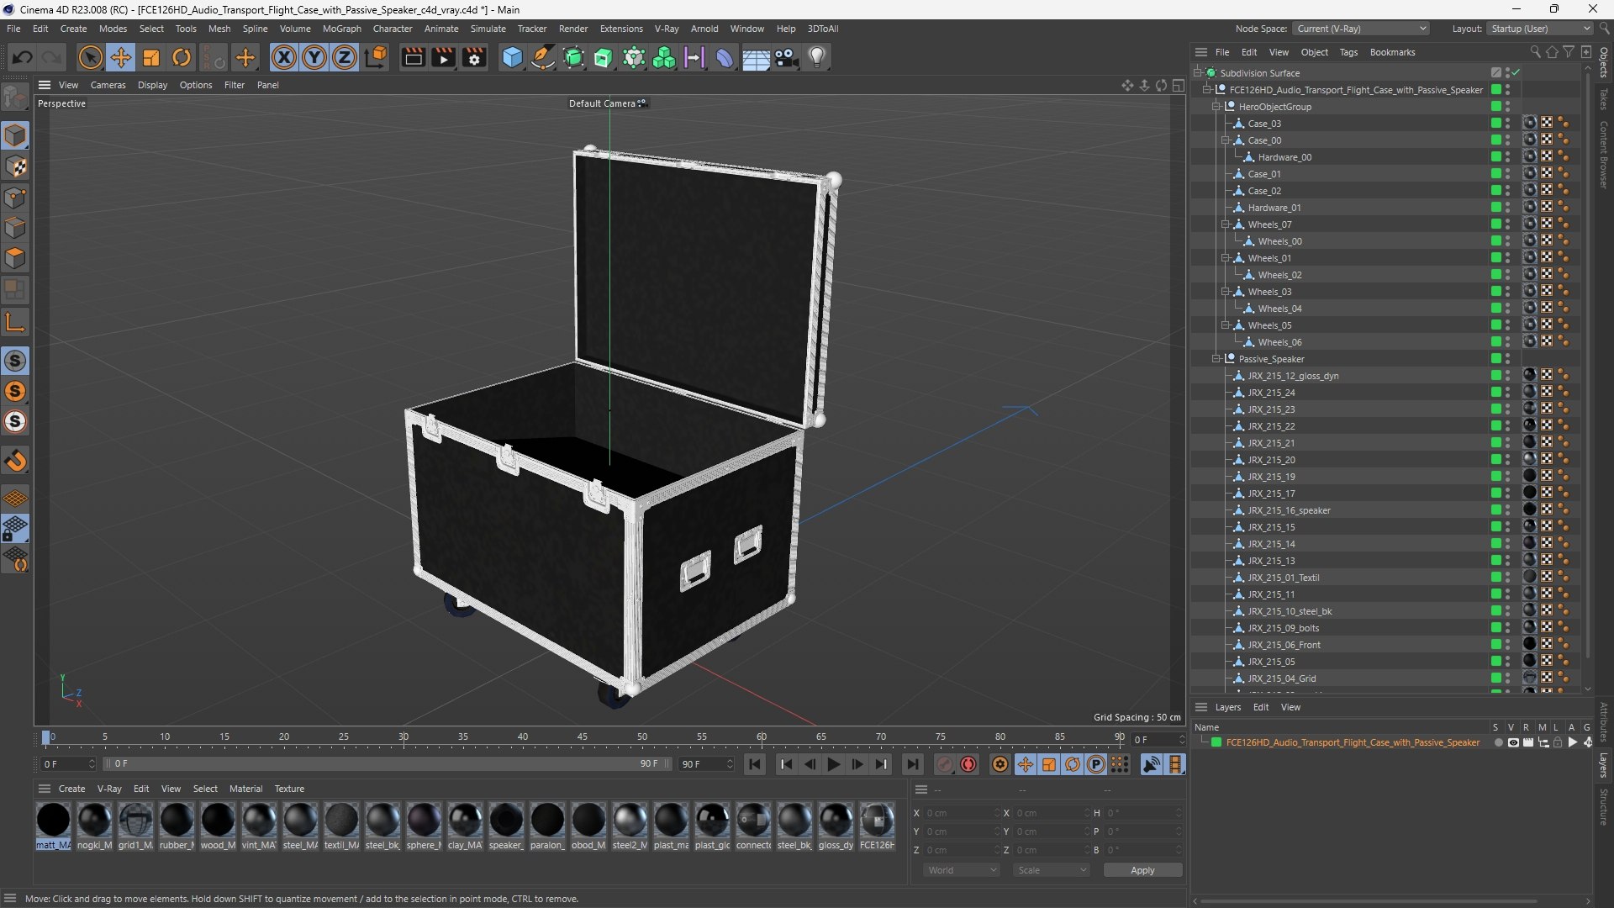Toggle the Z axis lock

(x=345, y=57)
